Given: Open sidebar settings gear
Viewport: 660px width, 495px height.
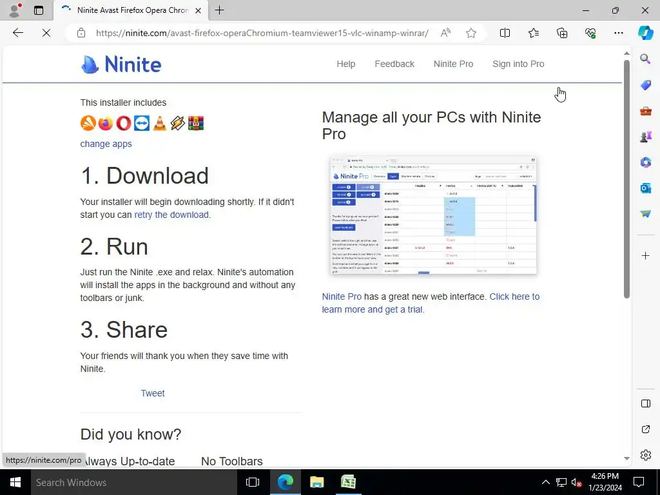Looking at the screenshot, I should point(645,455).
